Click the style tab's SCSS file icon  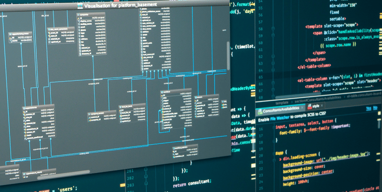pyautogui.click(x=310, y=106)
